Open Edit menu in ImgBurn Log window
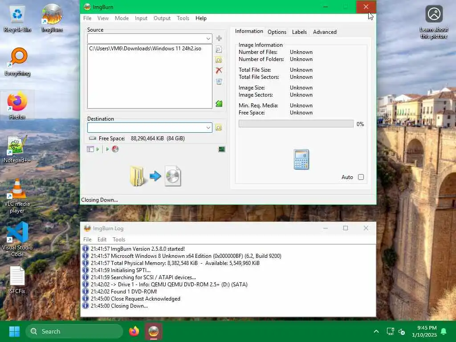The width and height of the screenshot is (456, 342). click(102, 239)
